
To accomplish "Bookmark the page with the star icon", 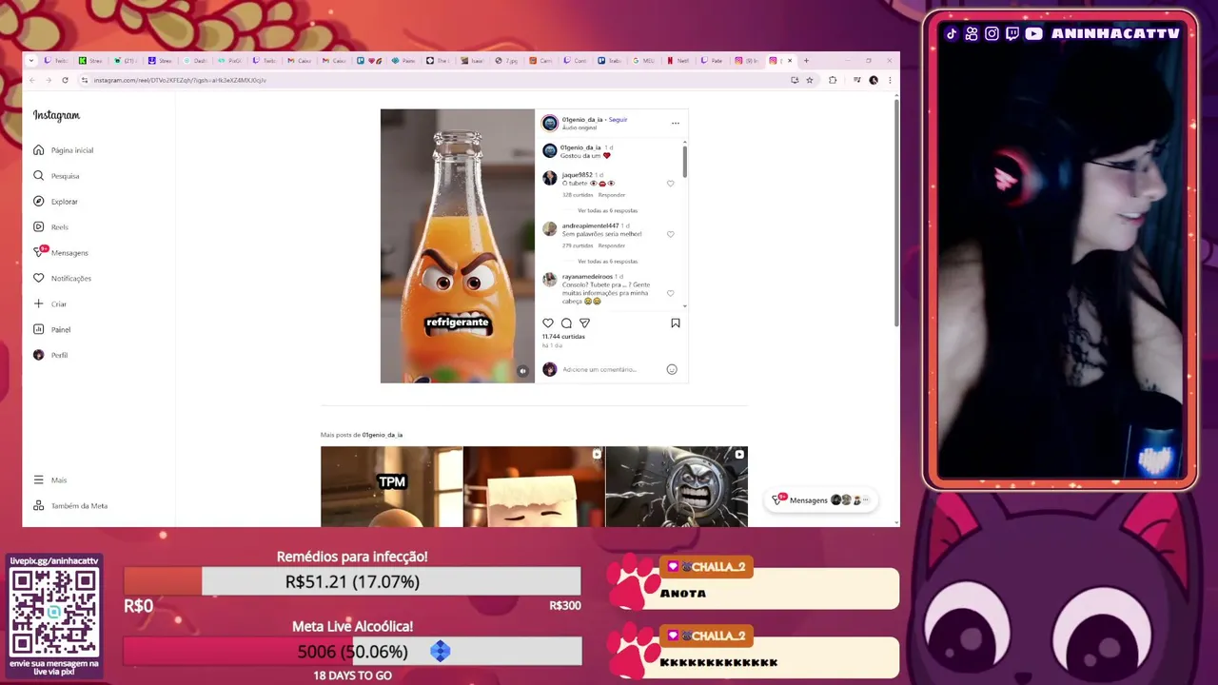I will click(810, 80).
